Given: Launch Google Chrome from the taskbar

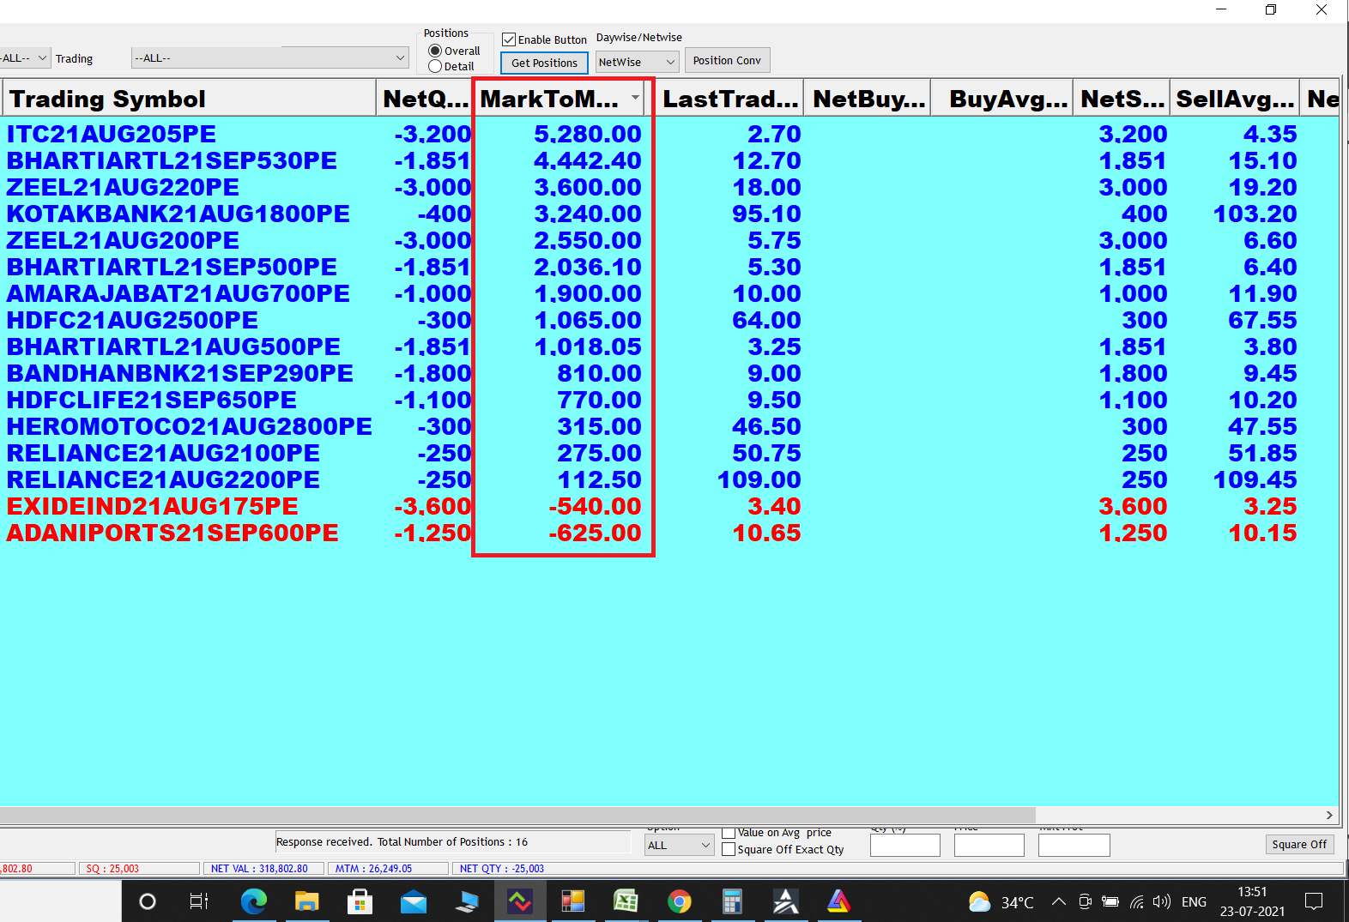Looking at the screenshot, I should pyautogui.click(x=679, y=901).
